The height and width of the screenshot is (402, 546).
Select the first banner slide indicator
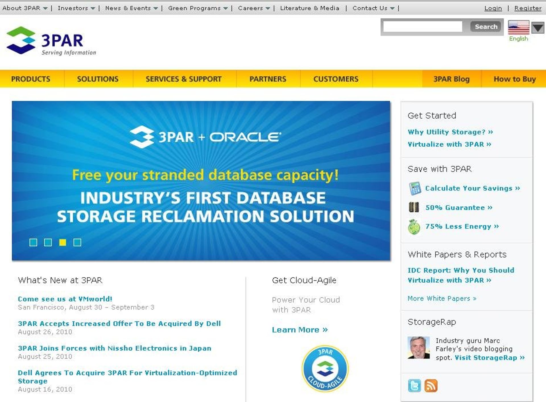click(33, 242)
